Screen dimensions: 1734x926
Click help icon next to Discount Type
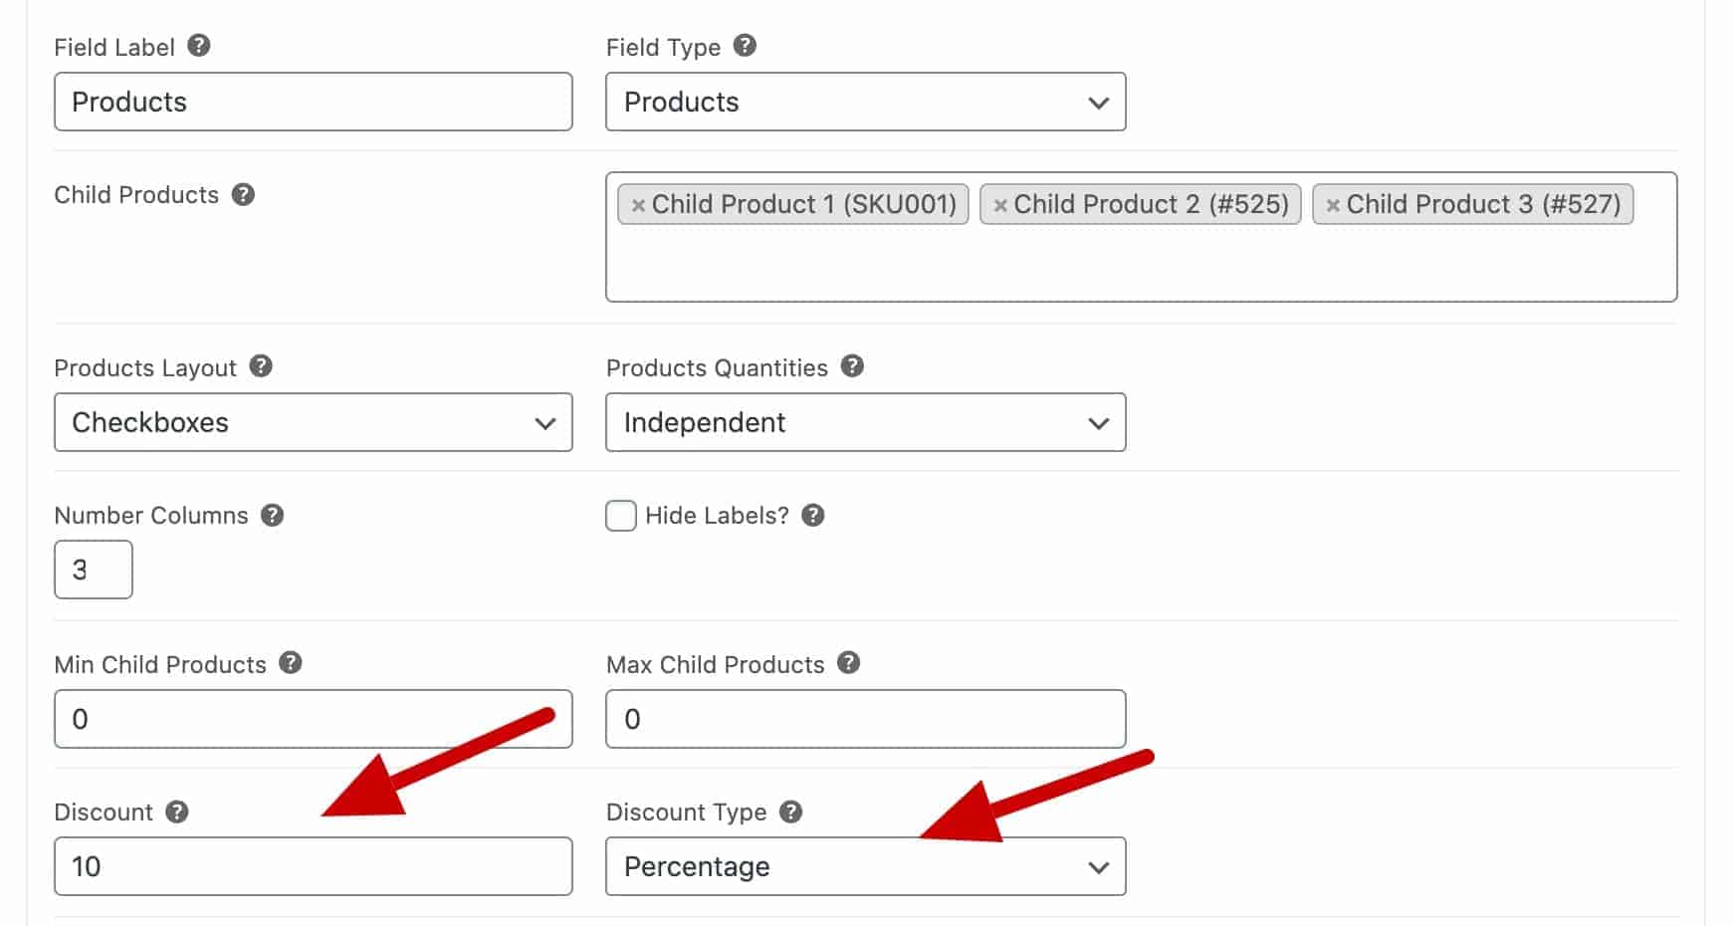tap(790, 811)
